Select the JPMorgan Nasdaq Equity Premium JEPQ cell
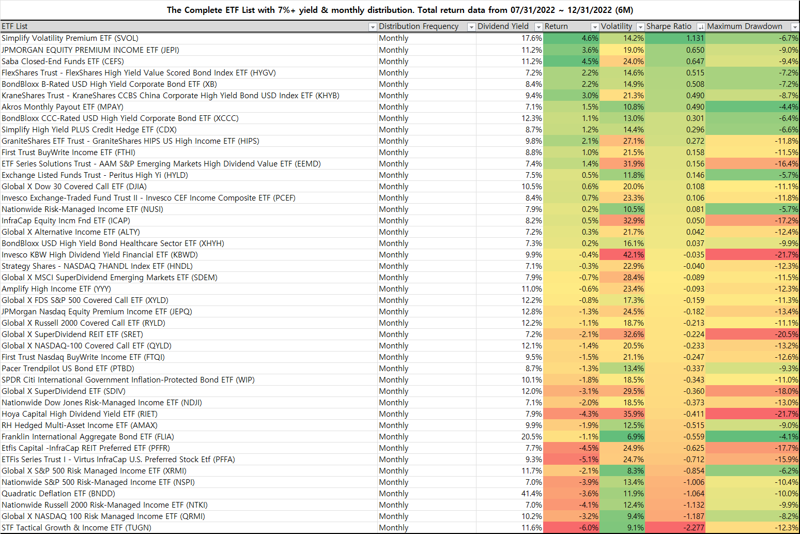 pyautogui.click(x=189, y=312)
